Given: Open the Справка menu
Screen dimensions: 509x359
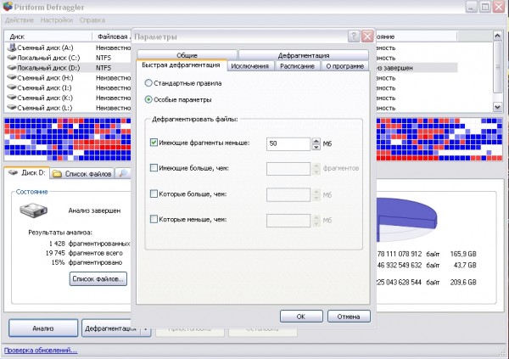Looking at the screenshot, I should coord(92,20).
